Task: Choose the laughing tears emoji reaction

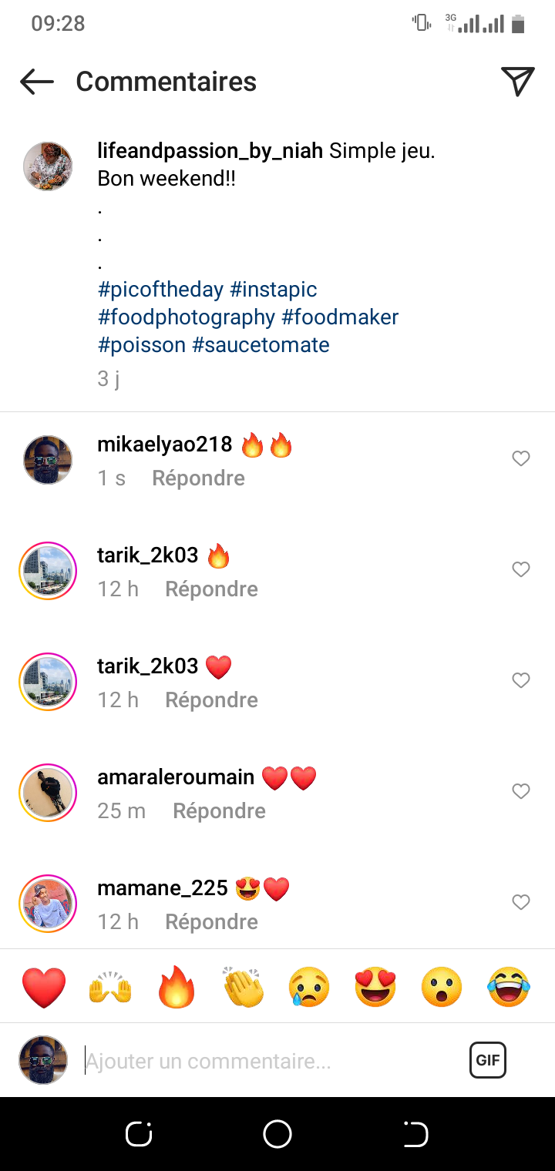Action: 509,987
